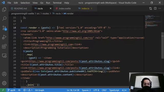
Task: Click the routes breadcrumb segment
Action: pyautogui.click(x=46, y=14)
